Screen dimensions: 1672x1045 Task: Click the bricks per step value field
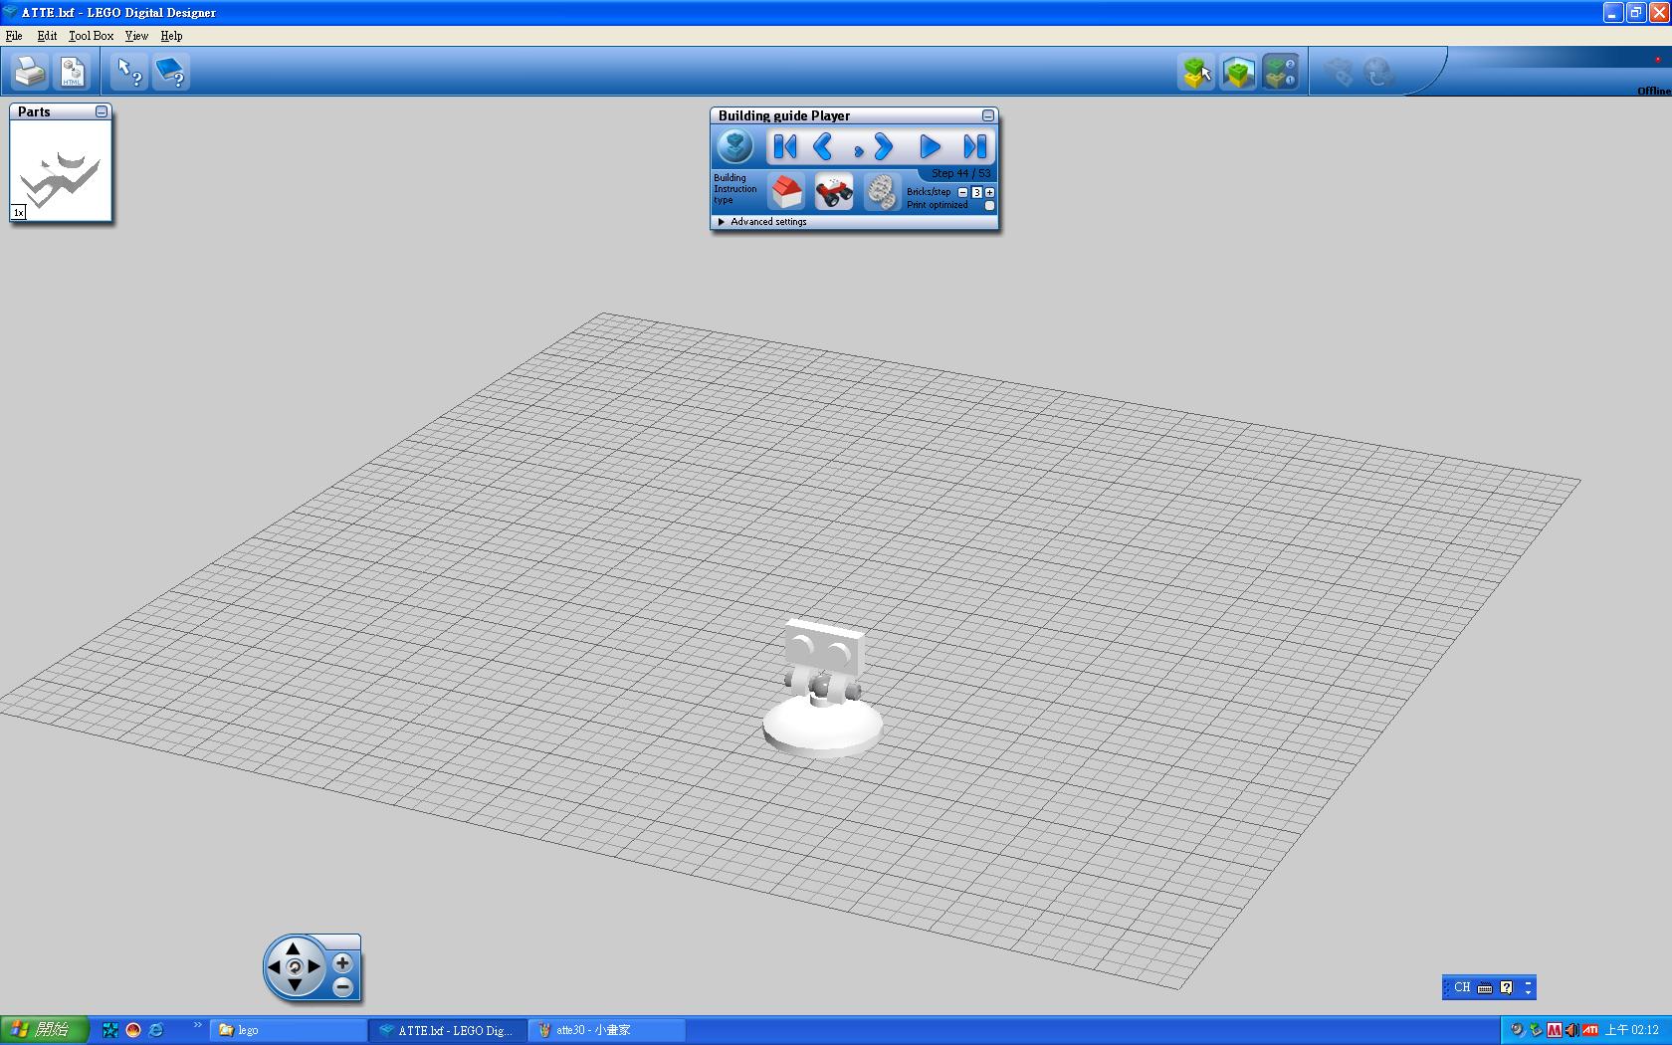click(x=976, y=192)
